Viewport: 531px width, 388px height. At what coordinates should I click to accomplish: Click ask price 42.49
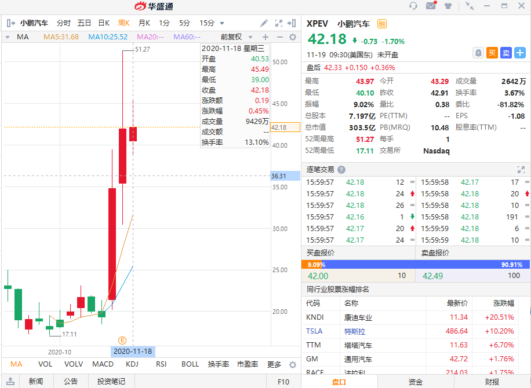pyautogui.click(x=432, y=276)
